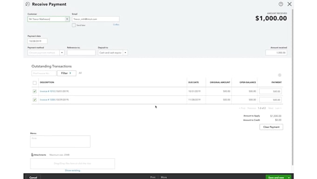The image size is (317, 179).
Task: Click the attachments drag-and-drop area
Action: tap(73, 164)
